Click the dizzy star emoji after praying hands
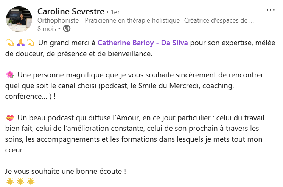The image size is (283, 187). click(31, 43)
